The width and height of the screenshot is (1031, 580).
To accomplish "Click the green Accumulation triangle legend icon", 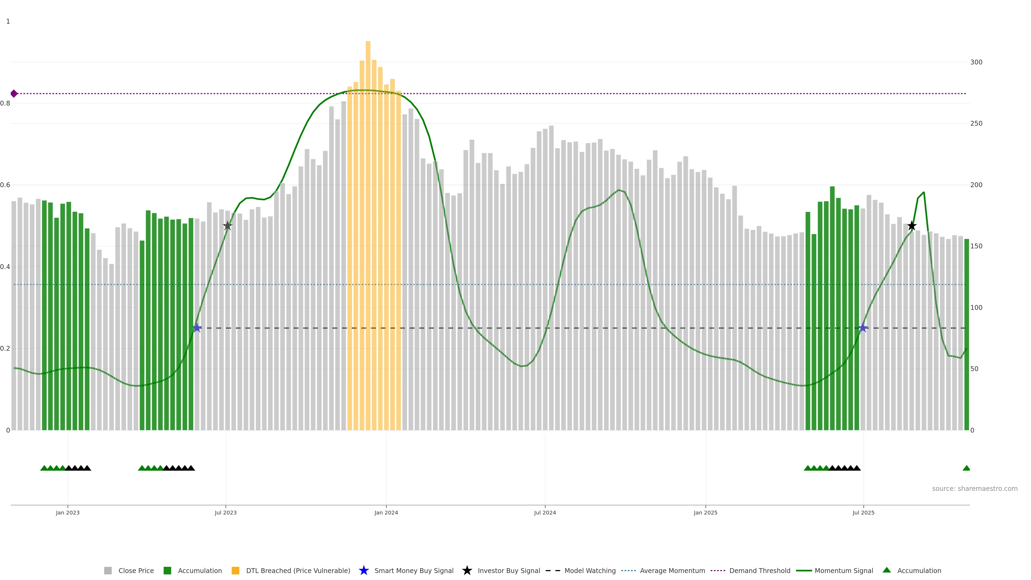I will (887, 570).
